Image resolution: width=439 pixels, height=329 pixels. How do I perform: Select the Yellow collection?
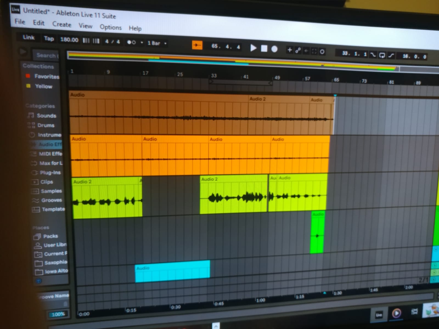(x=44, y=86)
